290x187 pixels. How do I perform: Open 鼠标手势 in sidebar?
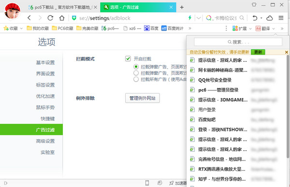click(45, 107)
